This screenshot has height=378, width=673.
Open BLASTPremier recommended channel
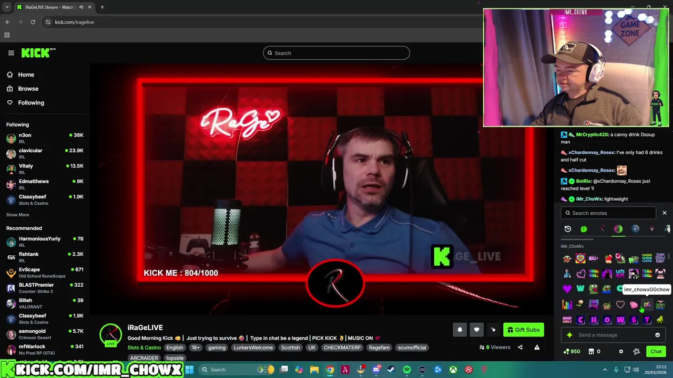pos(45,288)
